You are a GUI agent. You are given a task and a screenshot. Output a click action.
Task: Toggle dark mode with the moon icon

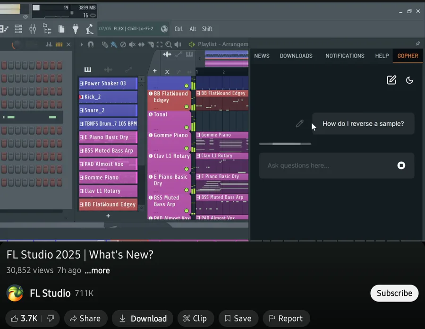coord(409,80)
